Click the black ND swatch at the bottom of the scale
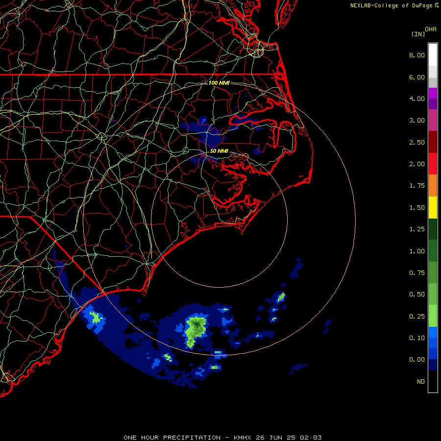Viewport: 441px width, 441px height. point(433,381)
